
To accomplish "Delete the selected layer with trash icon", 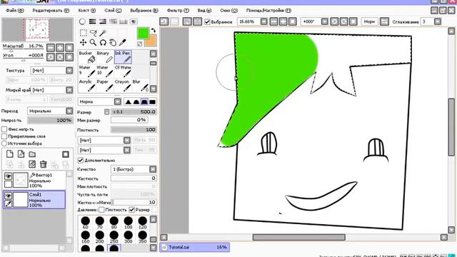I will point(43,164).
